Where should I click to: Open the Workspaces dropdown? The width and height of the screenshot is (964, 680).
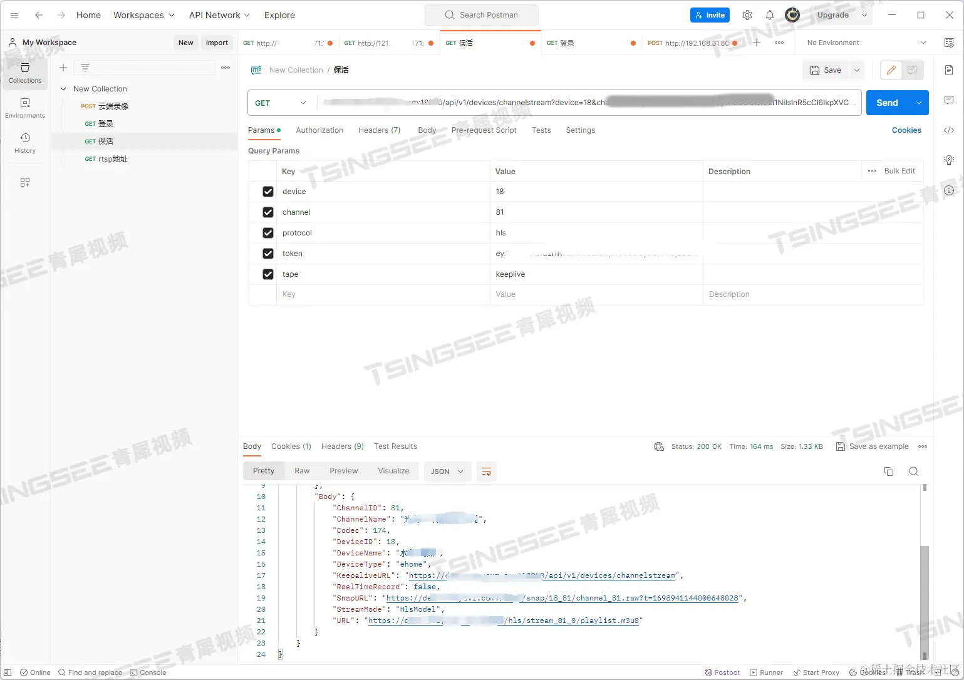point(144,15)
